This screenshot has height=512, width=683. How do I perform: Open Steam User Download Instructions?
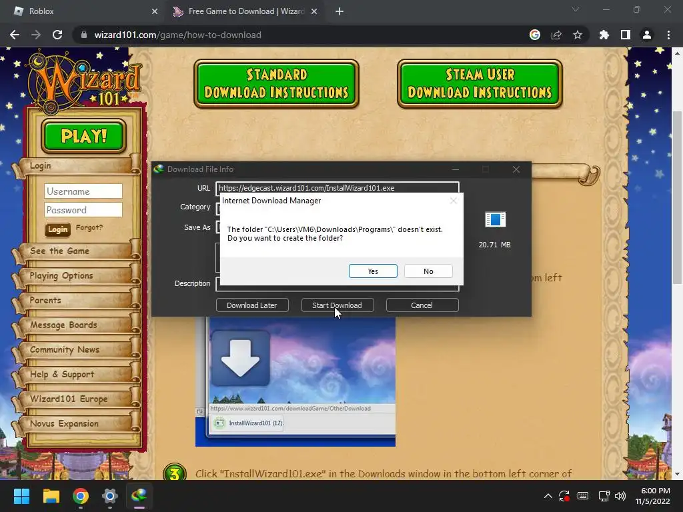(x=480, y=83)
